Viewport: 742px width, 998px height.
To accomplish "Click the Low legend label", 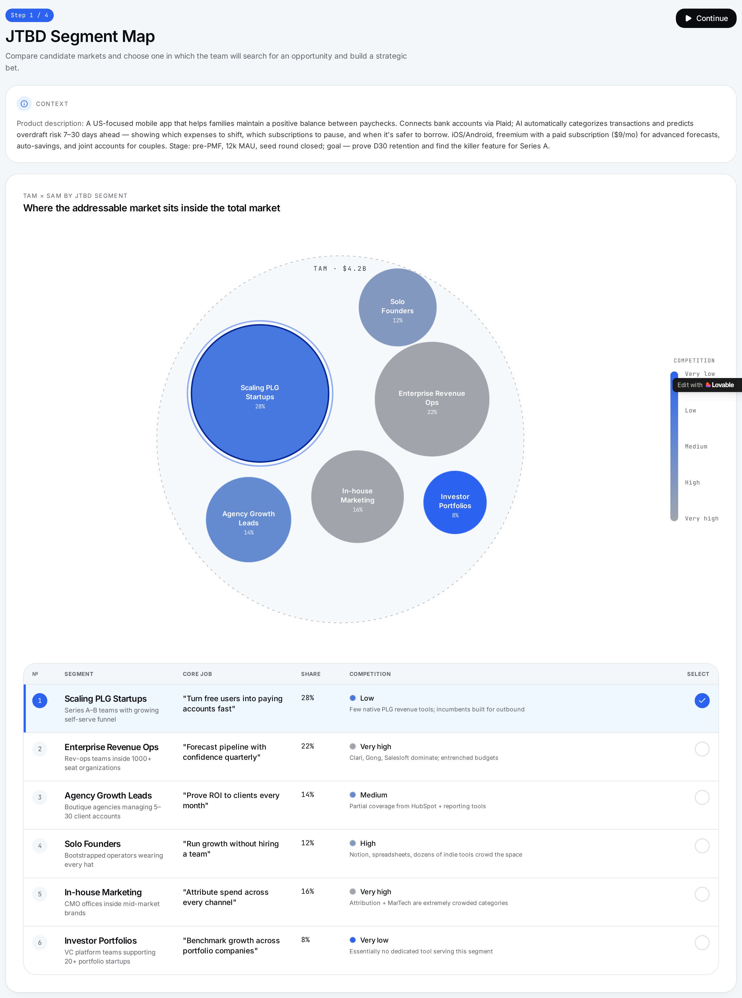I will pyautogui.click(x=690, y=411).
